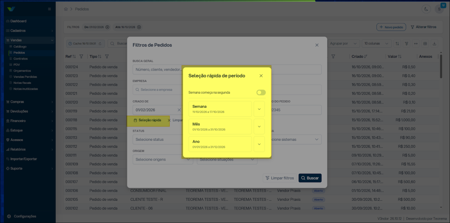This screenshot has width=450, height=223.
Task: Open the 10 colunas dropdown
Action: tap(376, 44)
